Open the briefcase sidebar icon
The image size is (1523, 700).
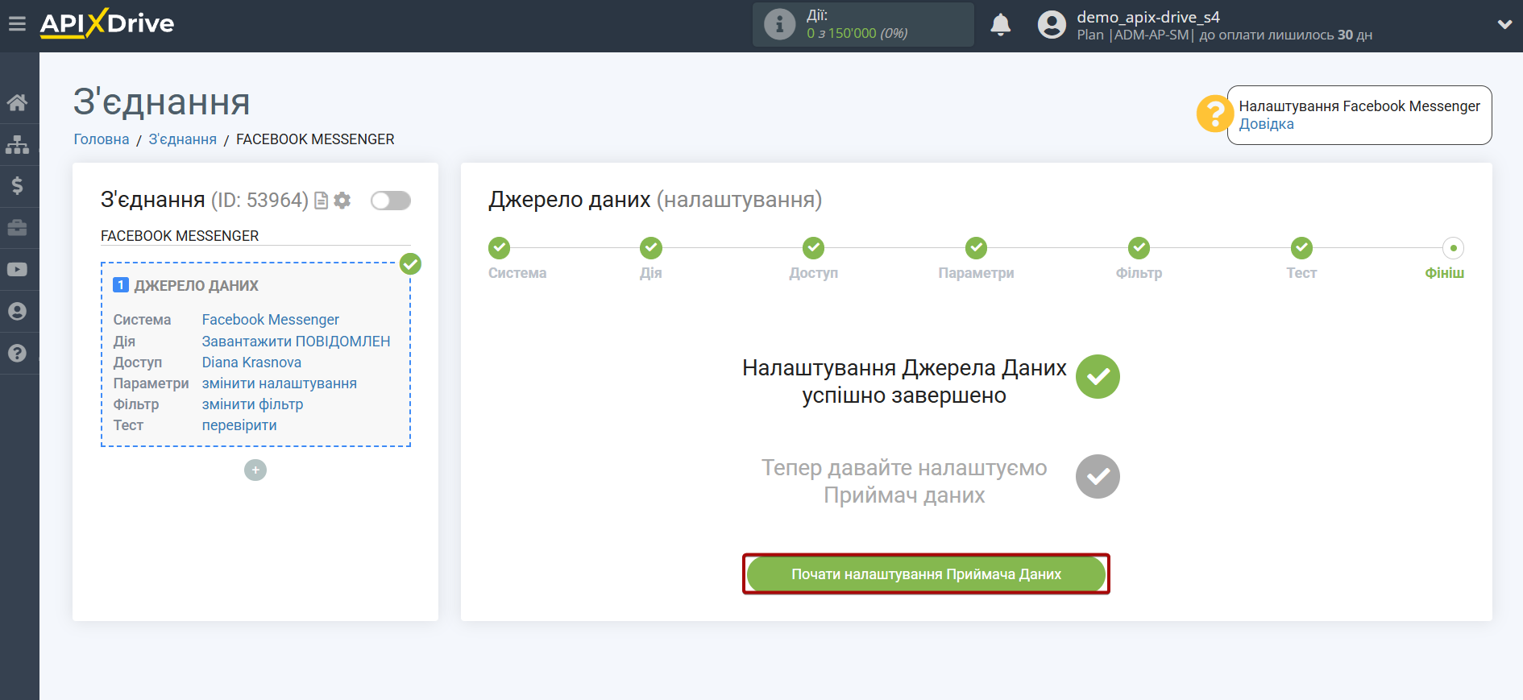tap(17, 228)
